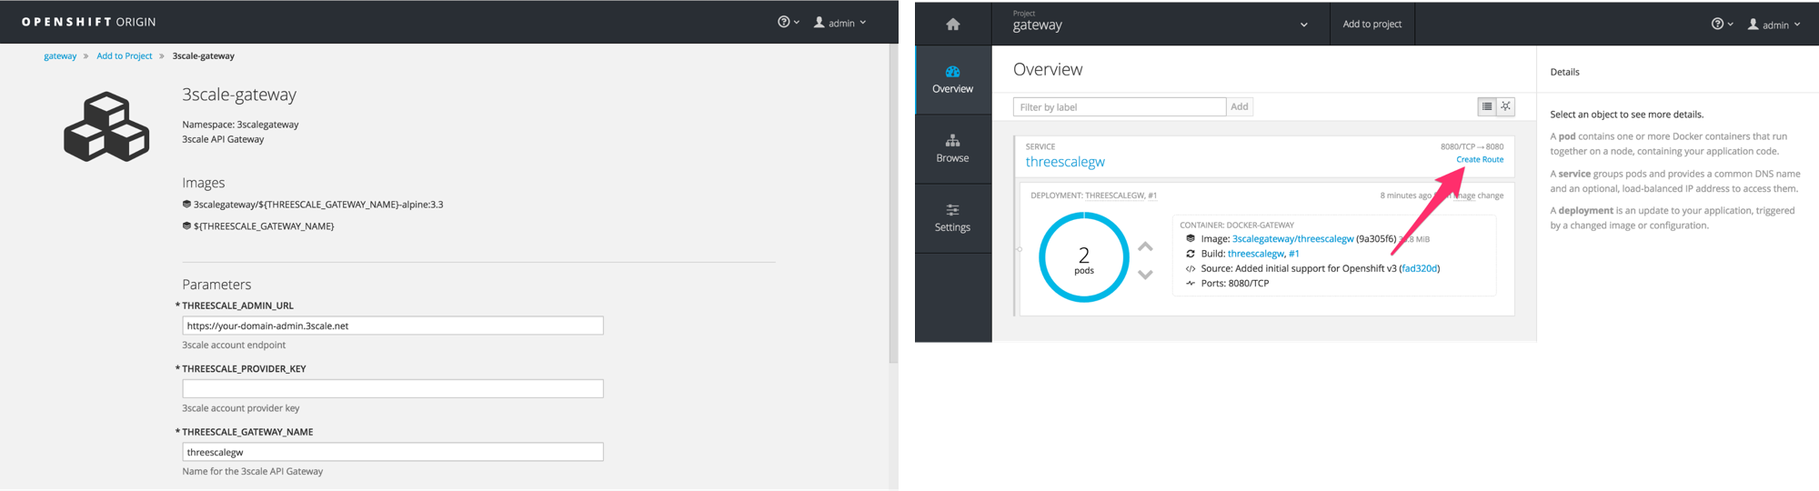
Task: Click the user icon in gateway Overview header
Action: coord(1753,25)
